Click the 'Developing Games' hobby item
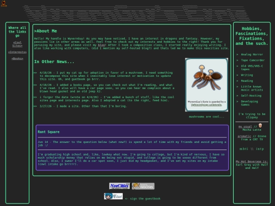 [x=249, y=103]
